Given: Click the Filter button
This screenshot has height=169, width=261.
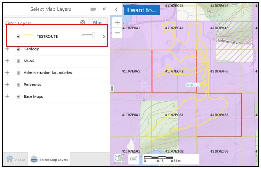Looking at the screenshot, I should [98, 23].
